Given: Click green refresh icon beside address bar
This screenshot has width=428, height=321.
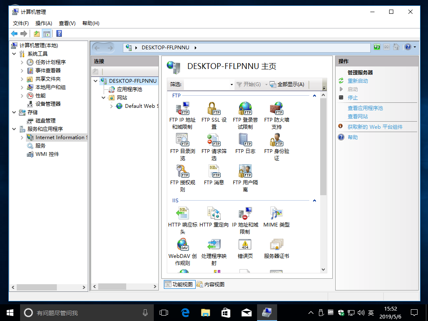Looking at the screenshot, I should point(377,47).
